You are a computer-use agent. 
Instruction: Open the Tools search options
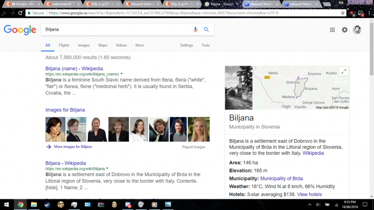pyautogui.click(x=205, y=45)
